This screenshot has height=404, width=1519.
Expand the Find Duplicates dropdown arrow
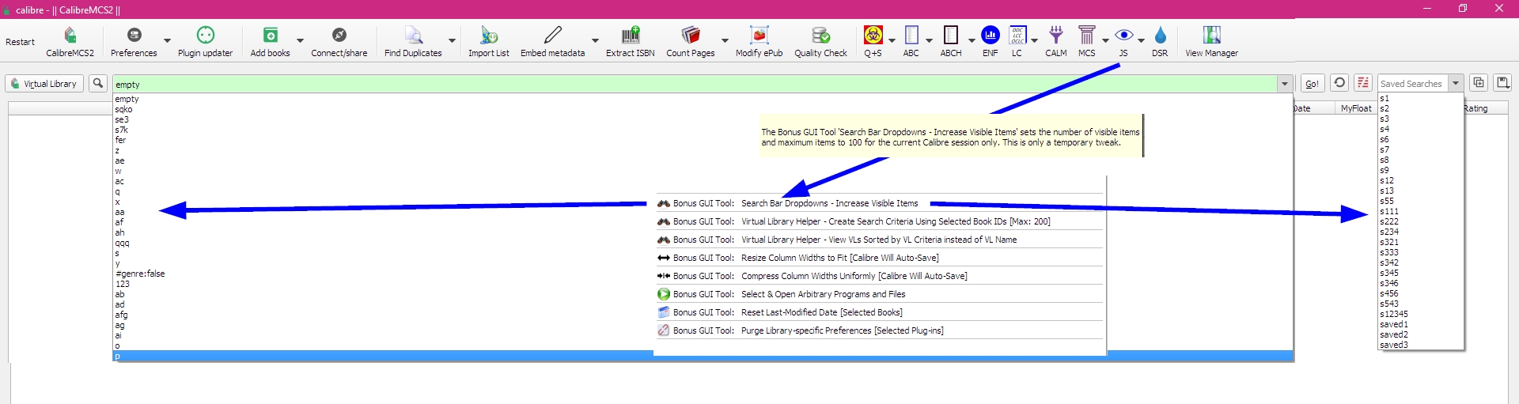click(452, 40)
